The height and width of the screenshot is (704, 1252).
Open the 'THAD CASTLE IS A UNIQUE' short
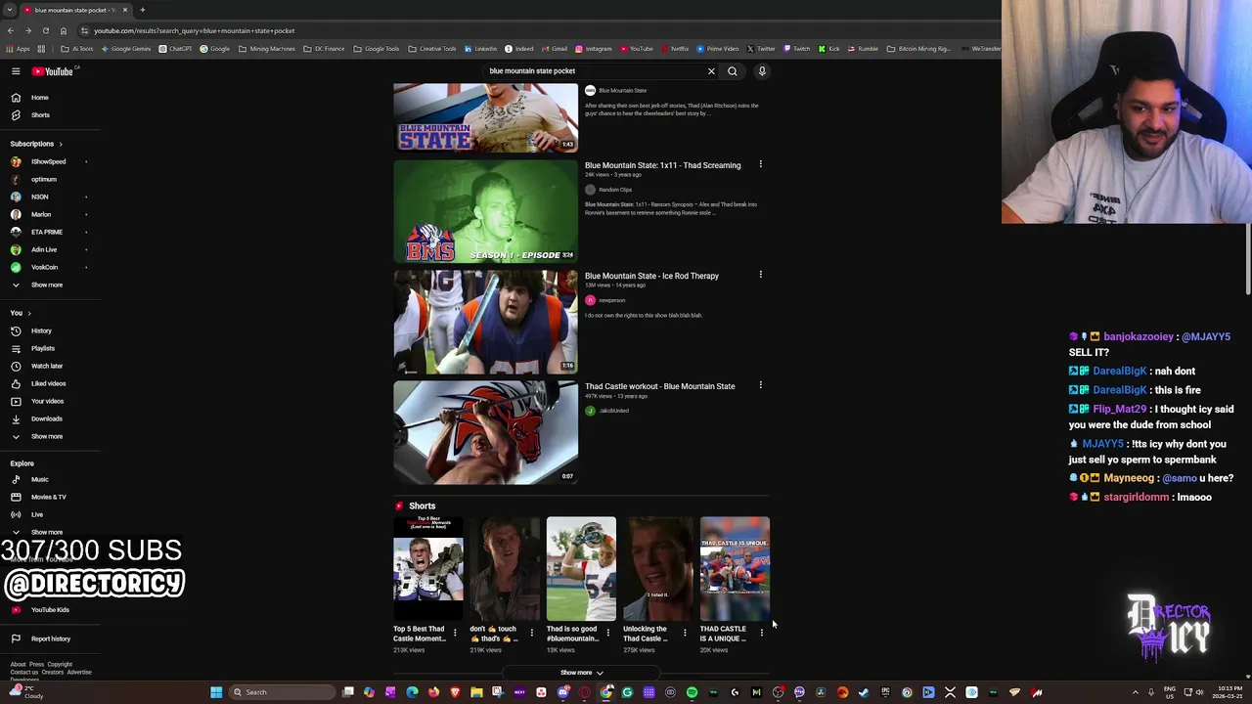tap(735, 568)
